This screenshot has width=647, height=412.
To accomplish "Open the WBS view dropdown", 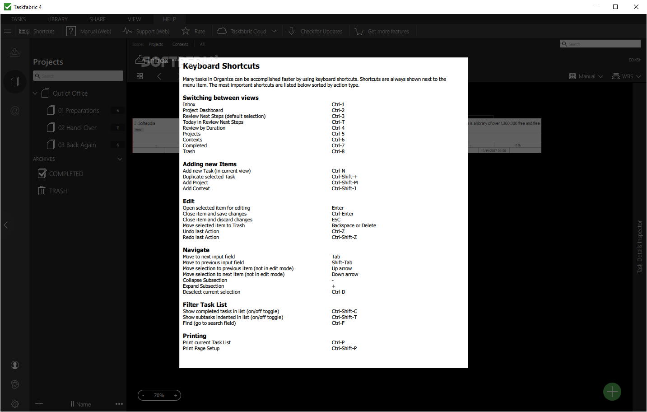I will click(x=627, y=76).
